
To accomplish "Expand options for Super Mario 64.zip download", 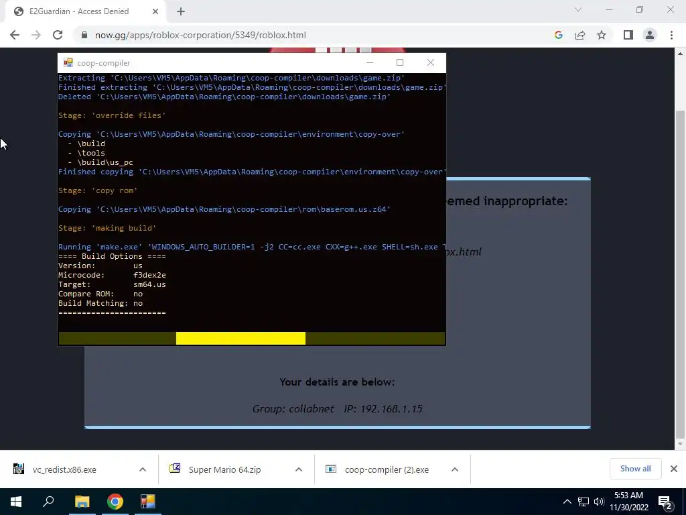I will point(299,469).
